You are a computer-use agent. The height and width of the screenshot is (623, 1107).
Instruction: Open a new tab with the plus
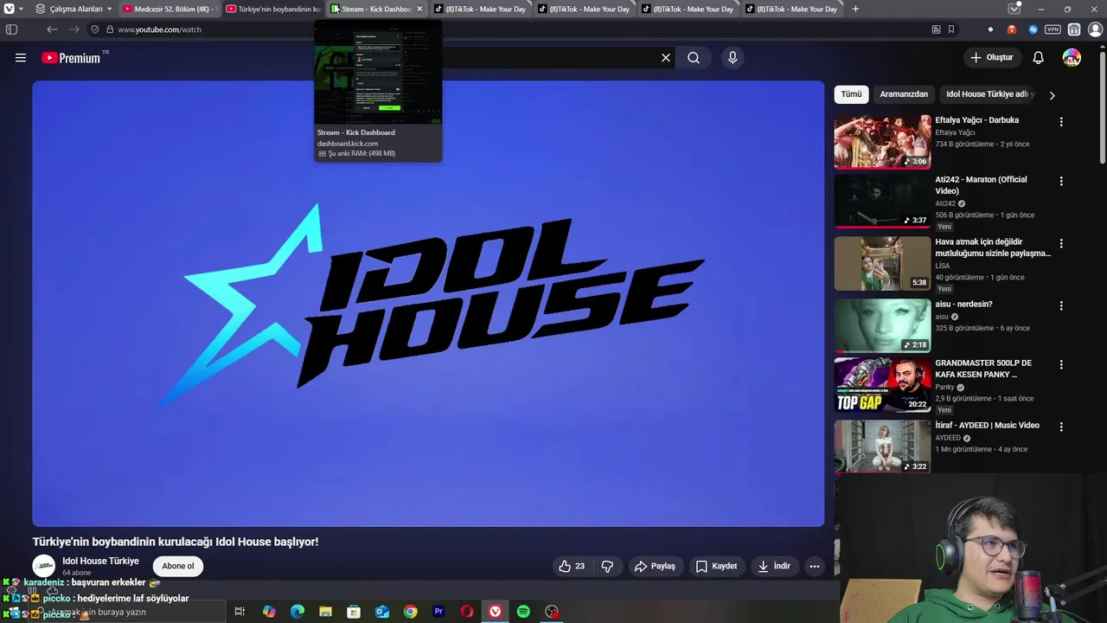point(855,9)
